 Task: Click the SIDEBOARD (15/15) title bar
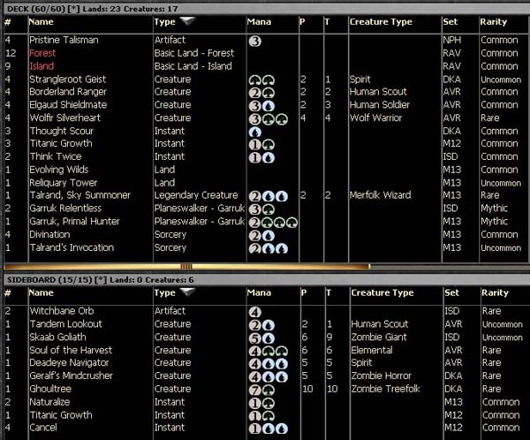point(265,280)
